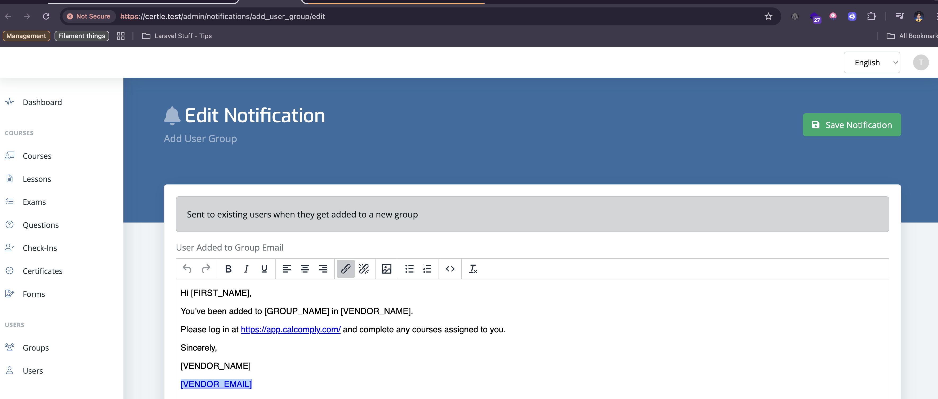The height and width of the screenshot is (399, 938).
Task: Click Save Notification button
Action: coord(852,125)
